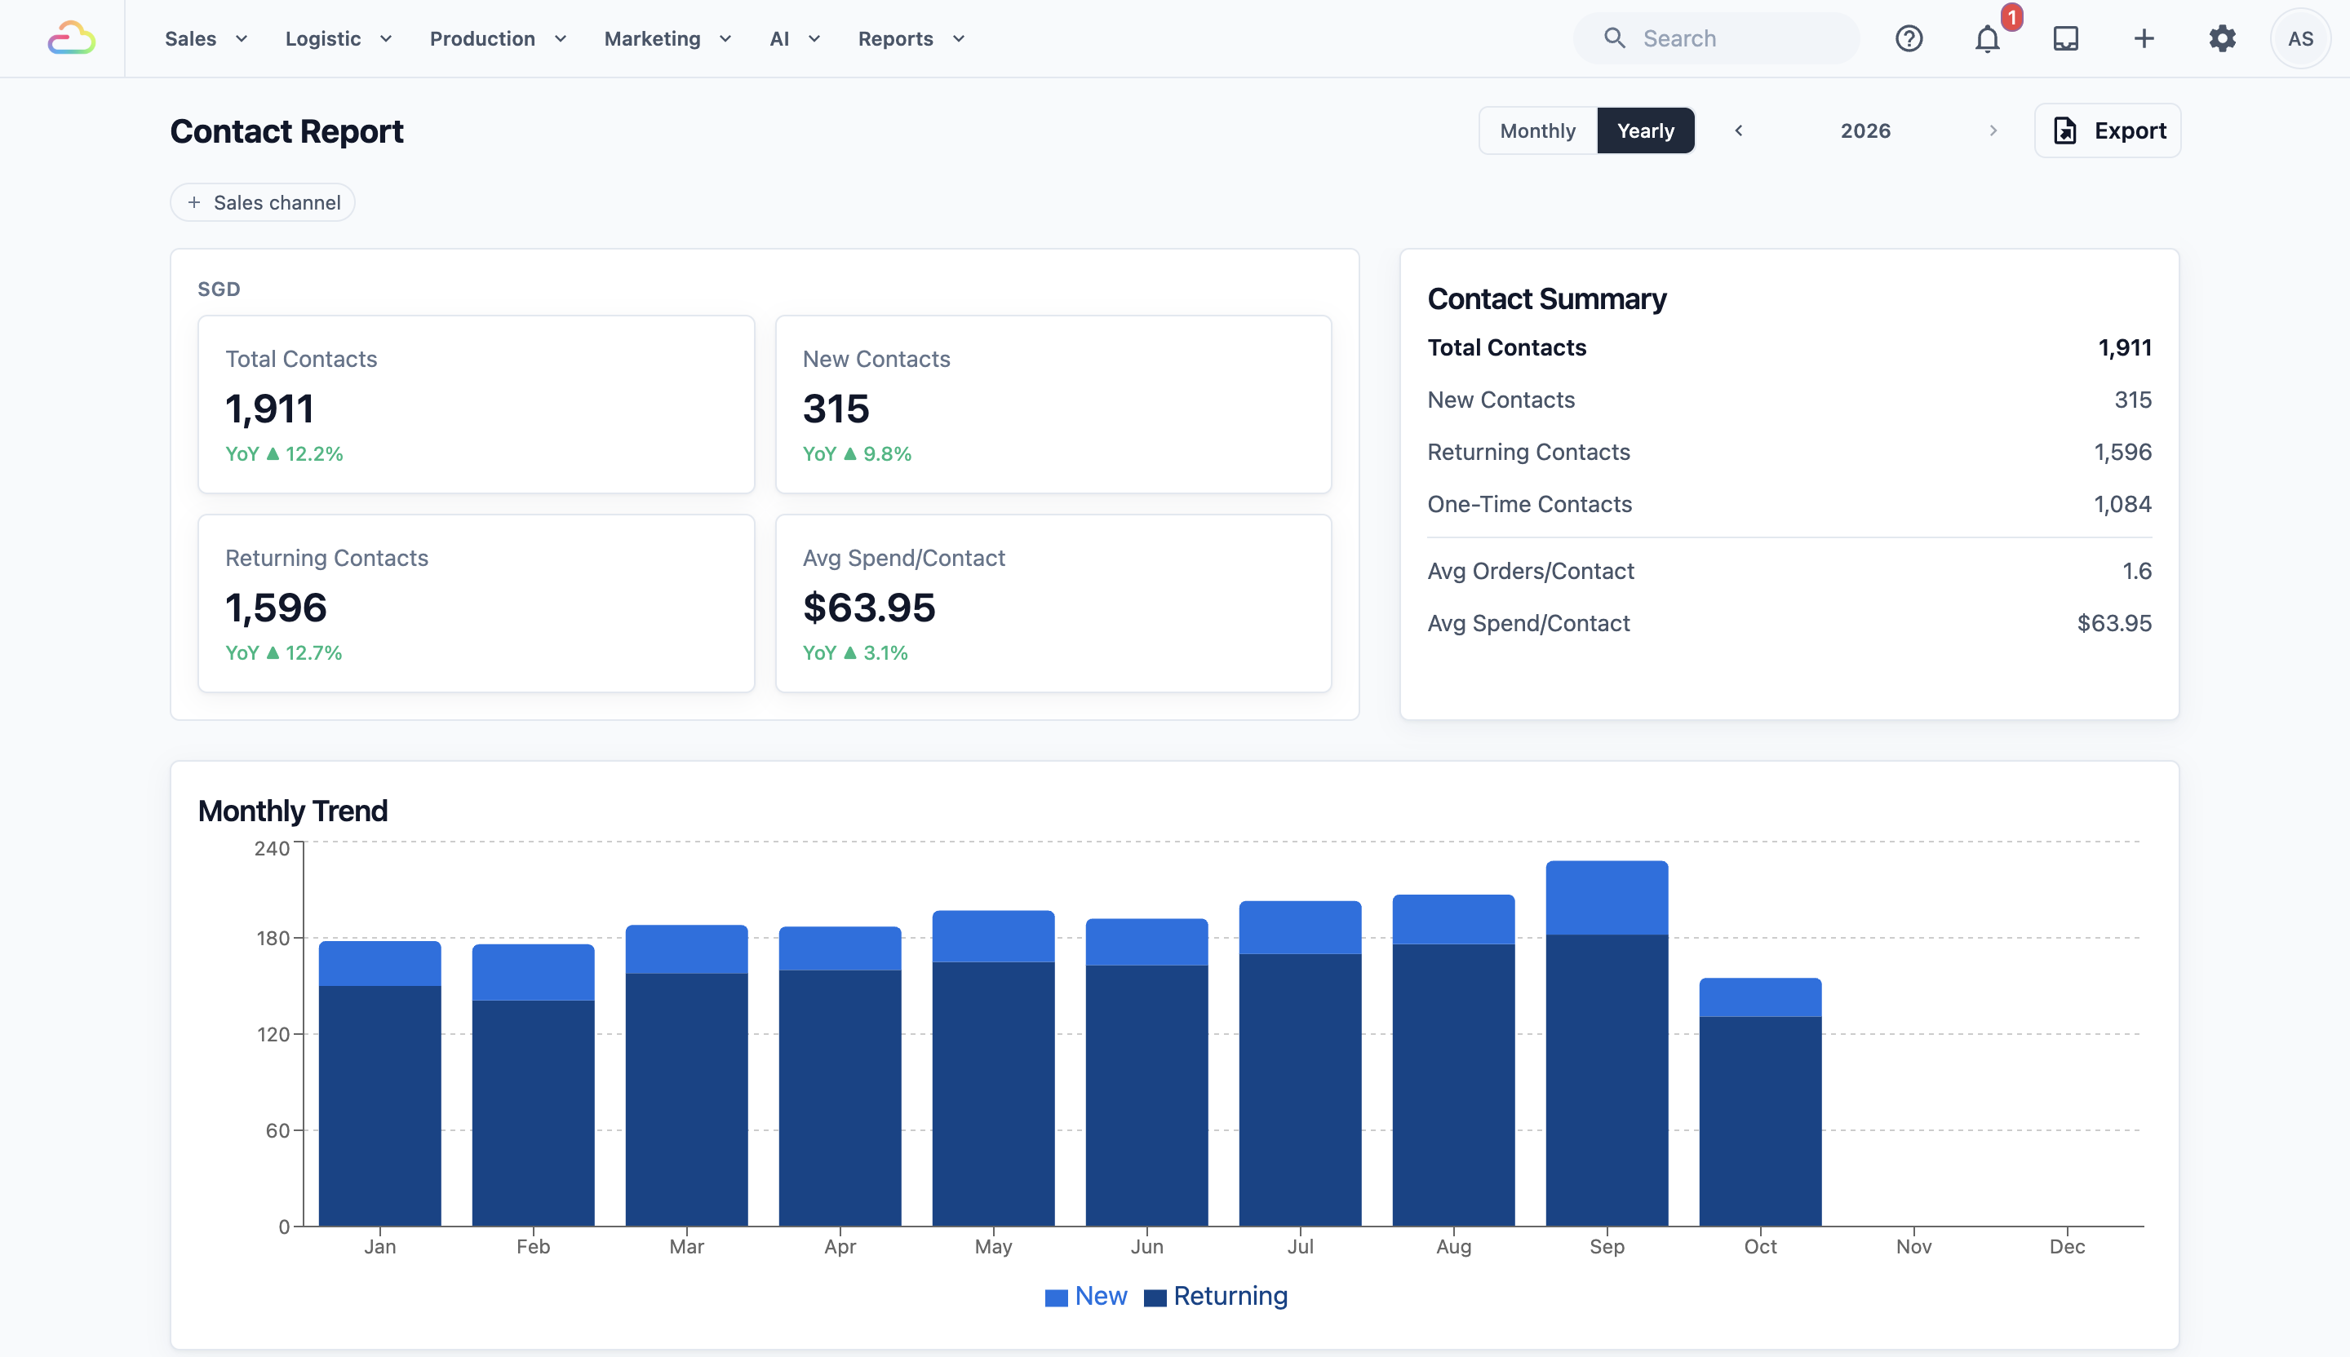Click One-Time Contacts row in summary
This screenshot has width=2350, height=1357.
[1789, 504]
